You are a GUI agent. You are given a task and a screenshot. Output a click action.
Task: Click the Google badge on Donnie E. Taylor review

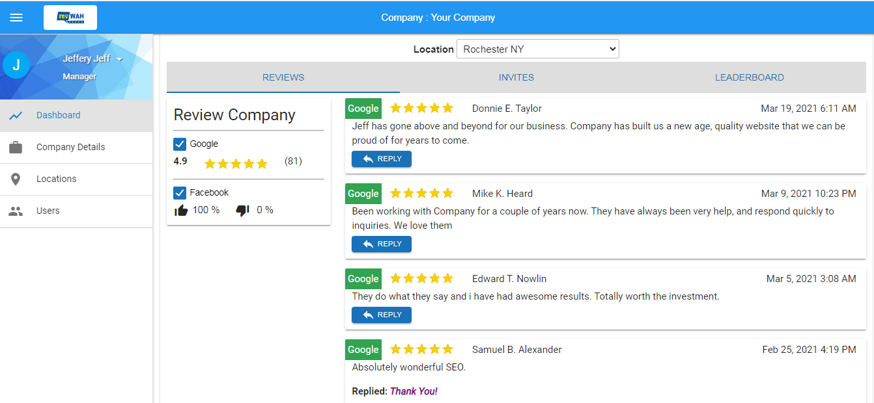coord(363,109)
